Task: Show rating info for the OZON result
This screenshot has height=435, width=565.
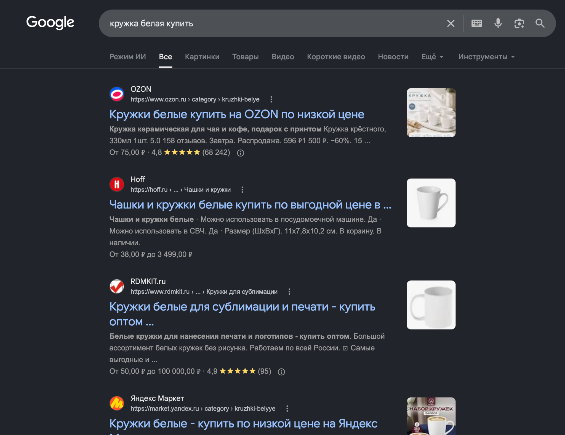Action: pyautogui.click(x=241, y=153)
